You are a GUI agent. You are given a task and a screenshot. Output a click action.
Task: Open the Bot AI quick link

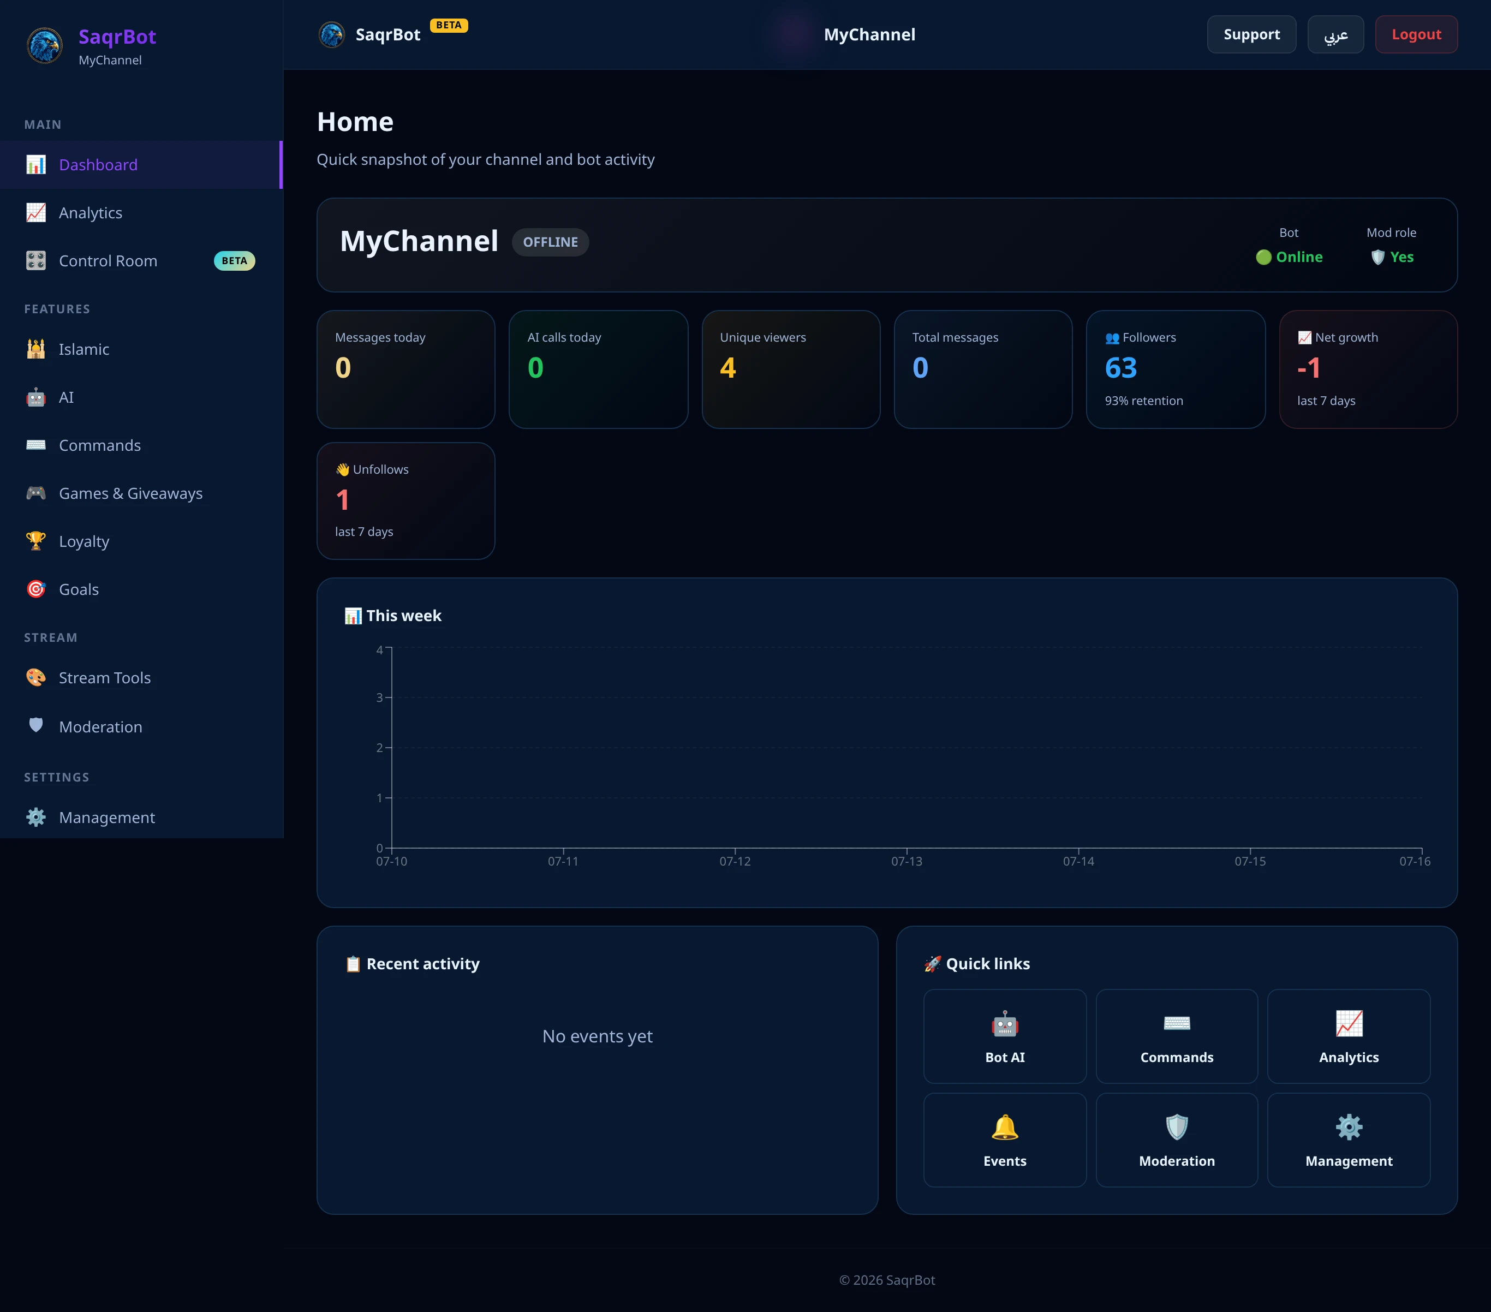pyautogui.click(x=1004, y=1036)
